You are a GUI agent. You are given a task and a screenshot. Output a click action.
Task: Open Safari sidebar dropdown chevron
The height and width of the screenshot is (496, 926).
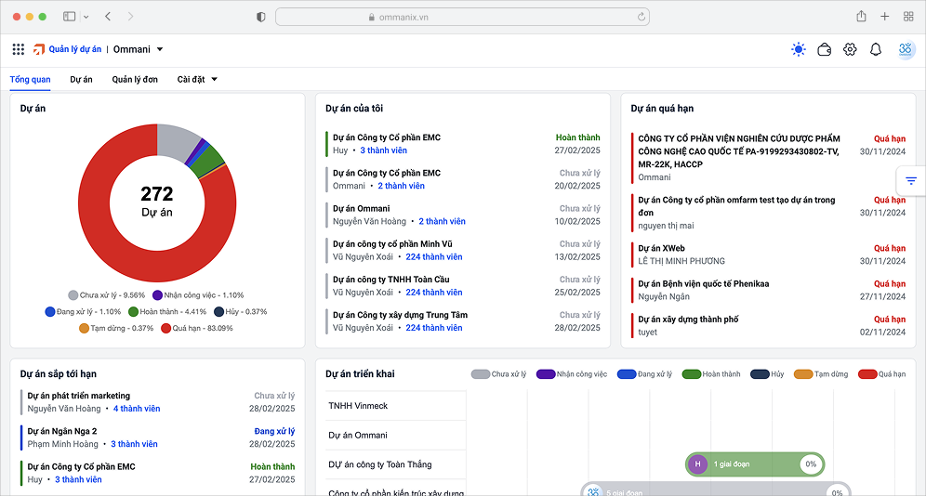point(86,17)
